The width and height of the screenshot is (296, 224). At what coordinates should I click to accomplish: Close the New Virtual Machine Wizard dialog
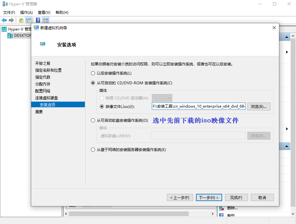pyautogui.click(x=274, y=28)
